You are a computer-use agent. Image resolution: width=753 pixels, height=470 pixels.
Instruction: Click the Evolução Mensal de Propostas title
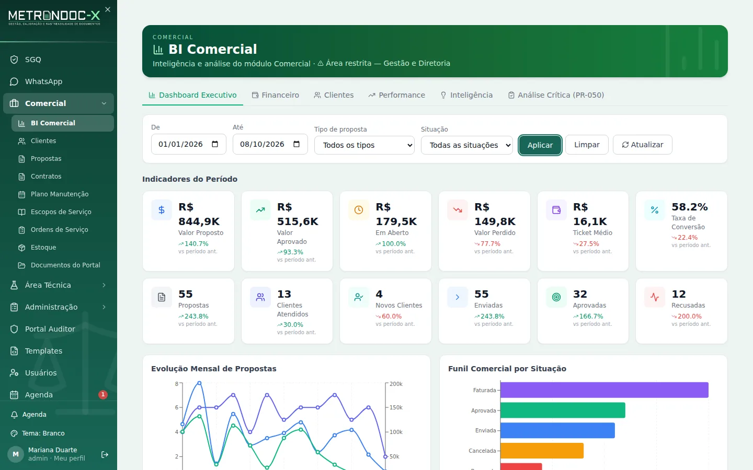point(214,369)
